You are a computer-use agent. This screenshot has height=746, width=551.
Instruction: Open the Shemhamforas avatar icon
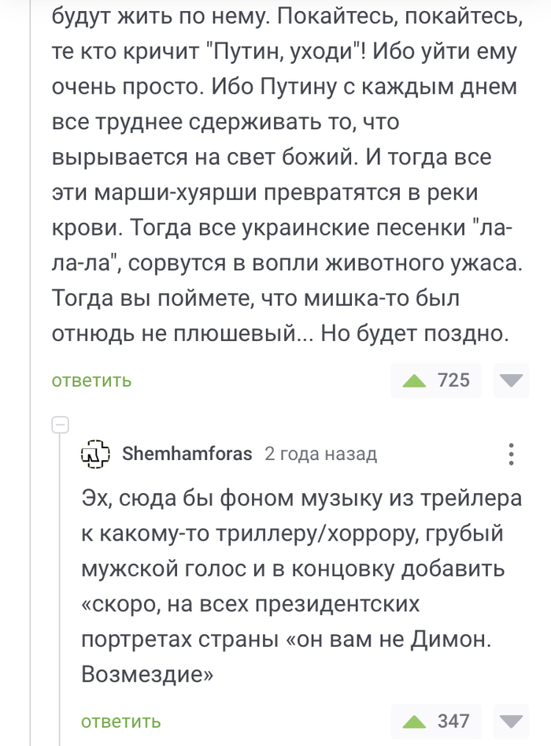pos(96,454)
